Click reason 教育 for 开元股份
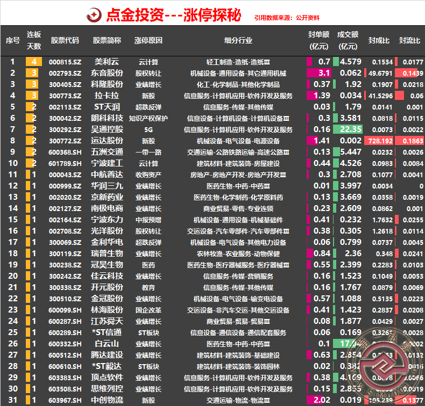The width and height of the screenshot is (425, 406). pyautogui.click(x=148, y=287)
